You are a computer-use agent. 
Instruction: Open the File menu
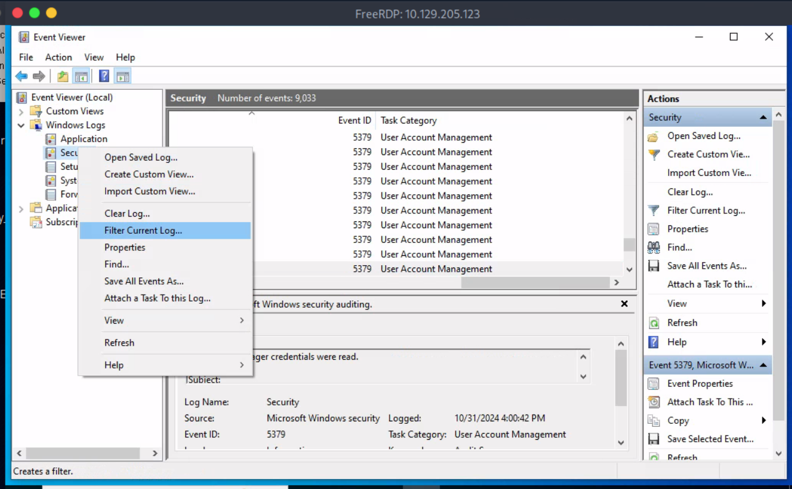(x=26, y=57)
